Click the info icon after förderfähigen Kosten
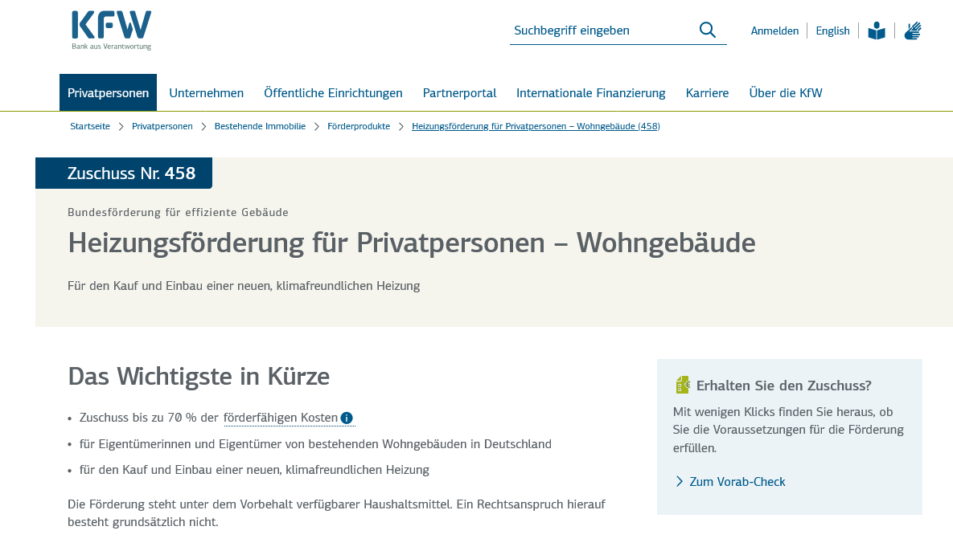 pos(347,417)
